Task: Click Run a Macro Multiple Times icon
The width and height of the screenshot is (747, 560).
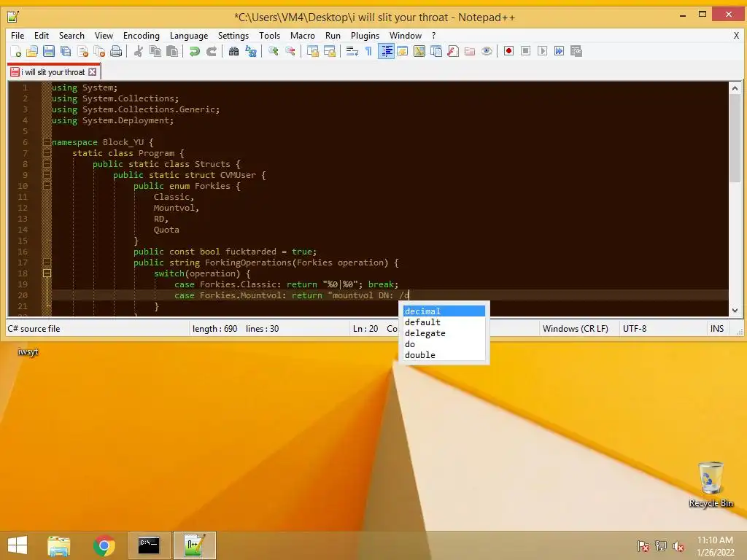Action: (560, 51)
